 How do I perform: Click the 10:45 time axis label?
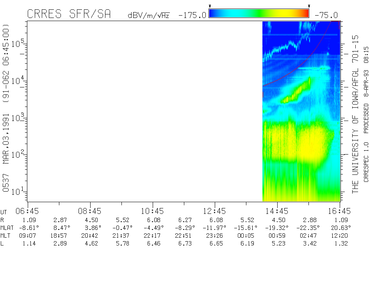click(152, 211)
